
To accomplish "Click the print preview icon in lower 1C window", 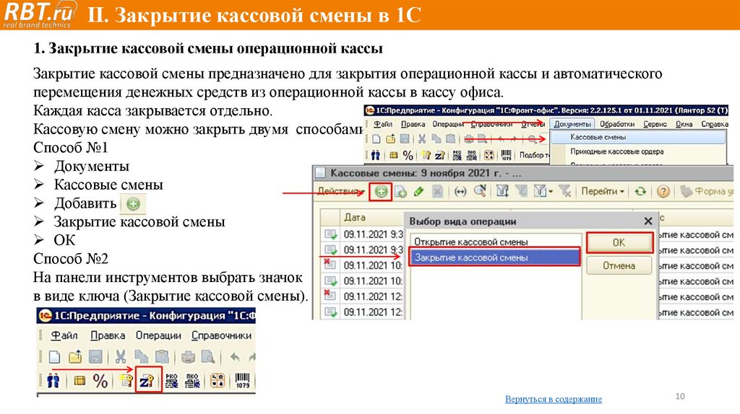I will click(x=208, y=357).
